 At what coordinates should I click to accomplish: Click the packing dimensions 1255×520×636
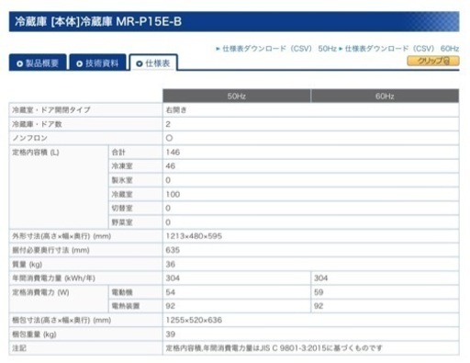pyautogui.click(x=194, y=320)
